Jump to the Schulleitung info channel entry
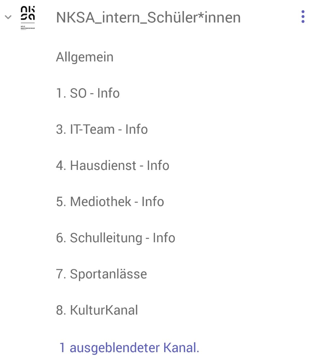The width and height of the screenshot is (329, 361). 116,238
